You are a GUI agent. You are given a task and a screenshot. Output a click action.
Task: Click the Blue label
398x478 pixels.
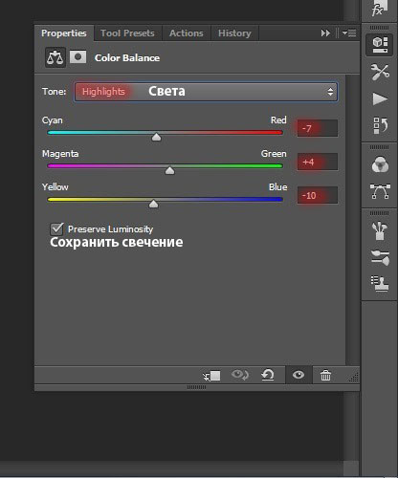[x=277, y=187]
